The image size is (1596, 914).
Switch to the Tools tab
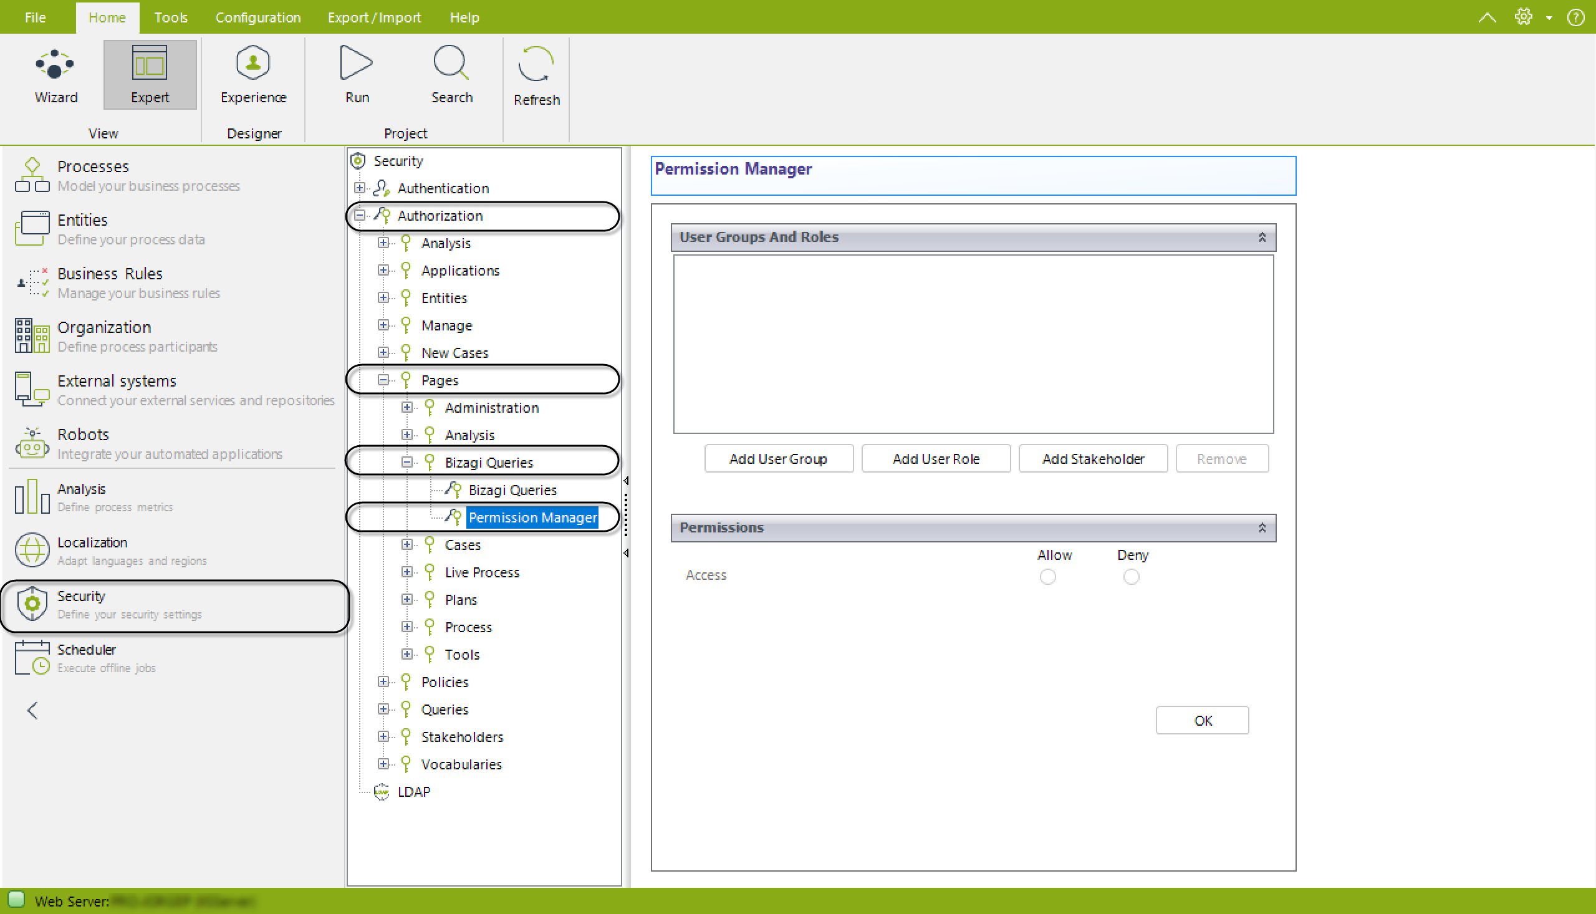(171, 17)
